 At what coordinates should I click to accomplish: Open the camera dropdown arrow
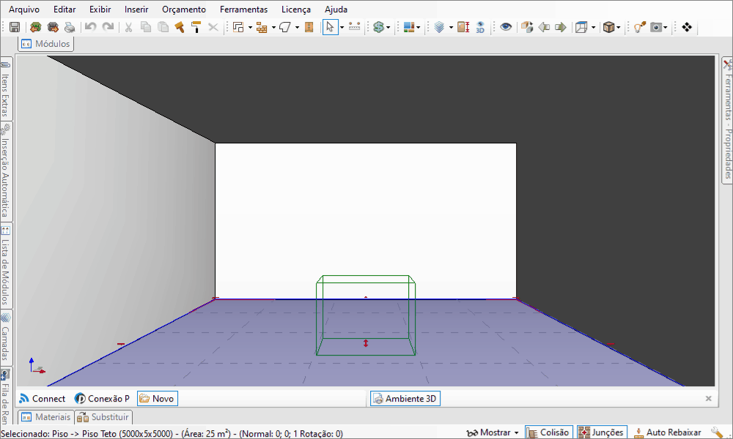click(666, 28)
